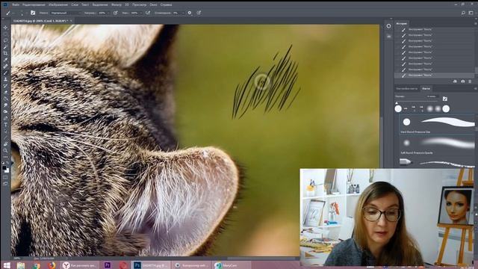
Task: Open the brush blending Mode dropdown
Action: [66, 13]
